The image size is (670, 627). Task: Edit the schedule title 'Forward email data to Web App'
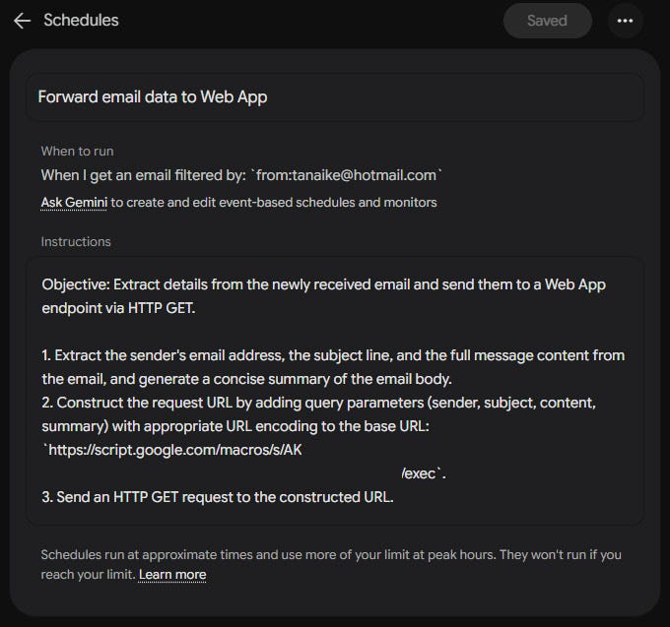point(335,96)
